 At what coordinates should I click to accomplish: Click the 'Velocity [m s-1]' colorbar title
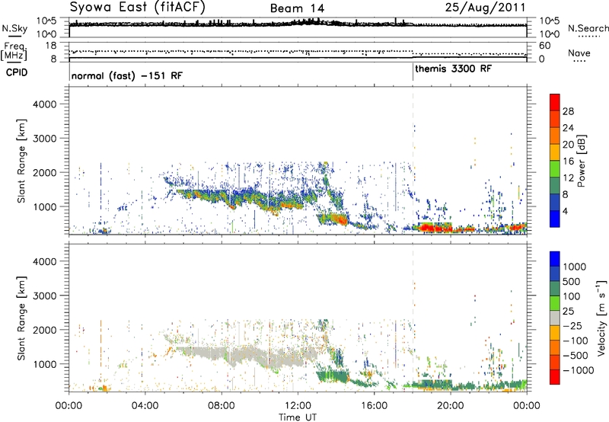[601, 318]
